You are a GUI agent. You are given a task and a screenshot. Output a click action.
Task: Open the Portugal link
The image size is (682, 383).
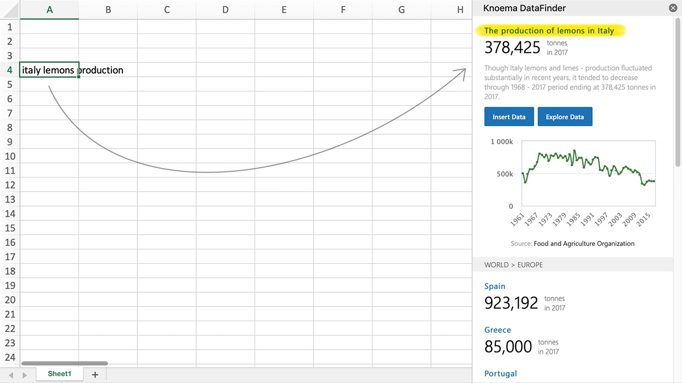click(x=500, y=374)
